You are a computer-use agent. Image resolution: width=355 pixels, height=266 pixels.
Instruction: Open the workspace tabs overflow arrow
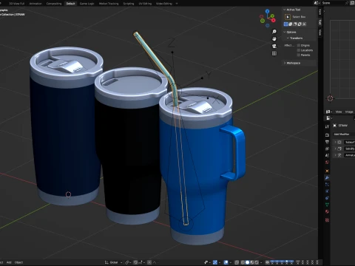177,4
